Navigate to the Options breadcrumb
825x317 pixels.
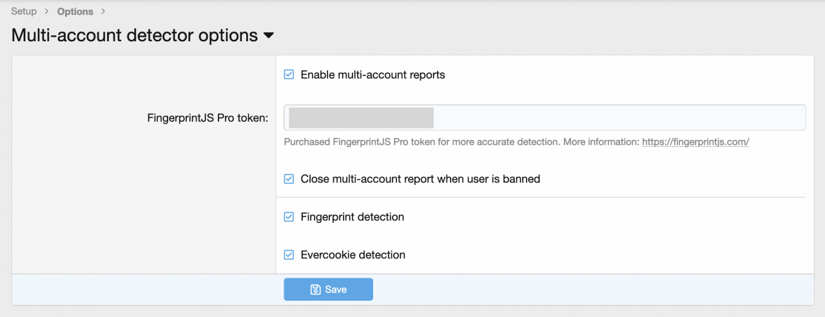click(75, 12)
